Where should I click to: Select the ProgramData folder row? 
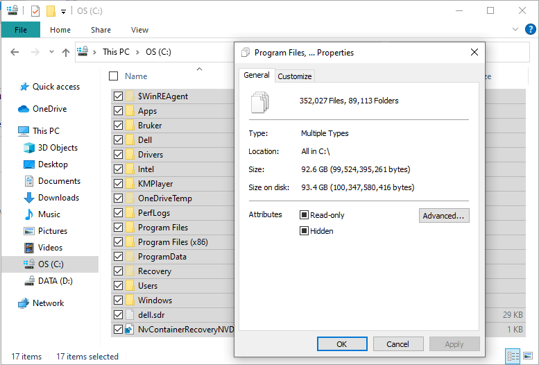(x=173, y=257)
